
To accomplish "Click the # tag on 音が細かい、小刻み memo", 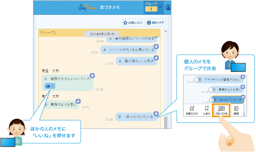I will coord(156,58).
